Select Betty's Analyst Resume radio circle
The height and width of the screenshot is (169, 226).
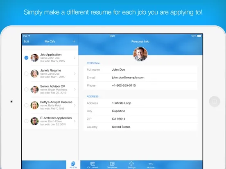point(26,105)
